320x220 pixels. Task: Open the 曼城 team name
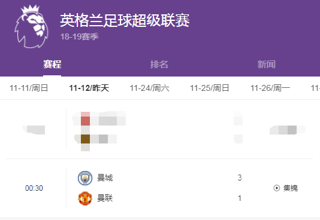(x=105, y=178)
